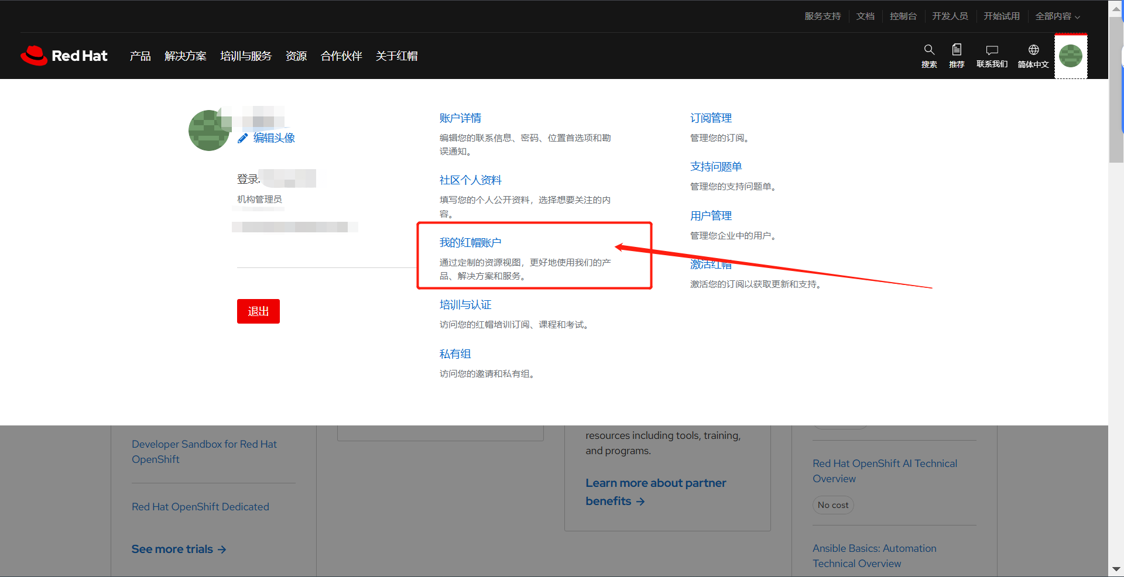
Task: Click 控制台 in the top bar
Action: tap(903, 16)
